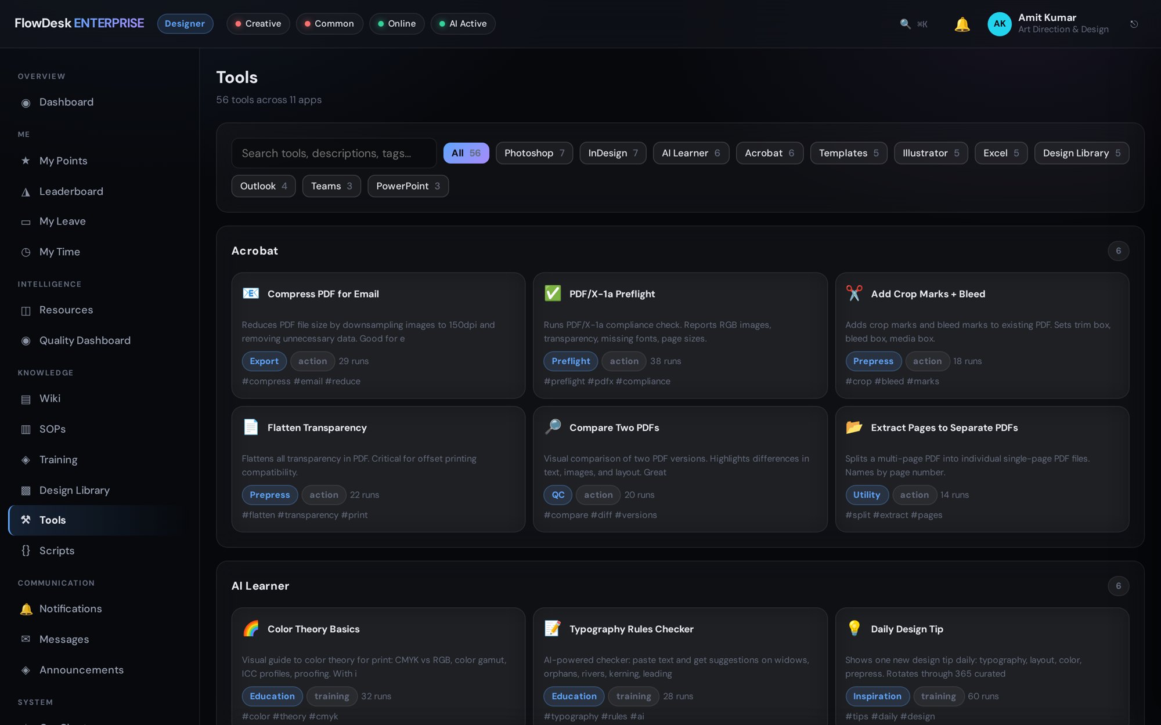Click the Designer role badge
The height and width of the screenshot is (725, 1161).
(x=185, y=24)
